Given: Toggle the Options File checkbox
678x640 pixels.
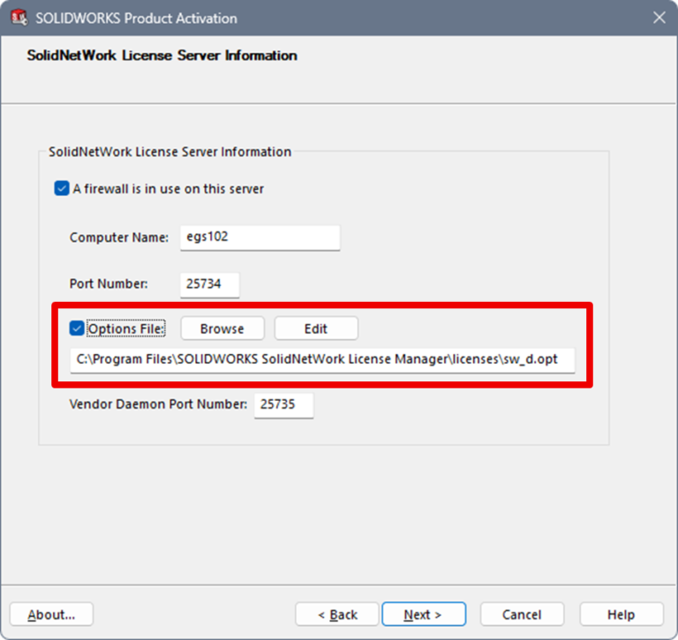Looking at the screenshot, I should click(x=77, y=328).
